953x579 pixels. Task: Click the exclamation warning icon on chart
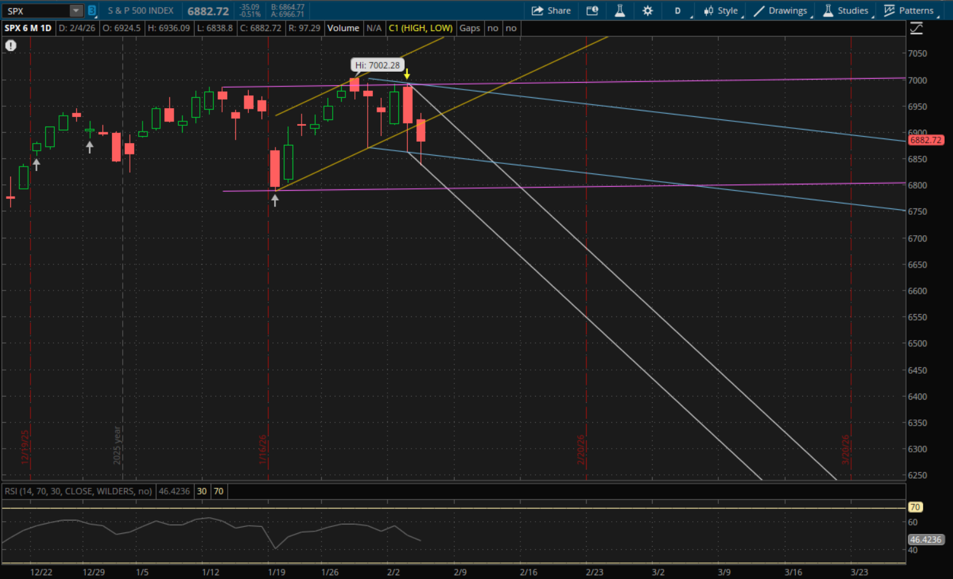click(x=11, y=46)
